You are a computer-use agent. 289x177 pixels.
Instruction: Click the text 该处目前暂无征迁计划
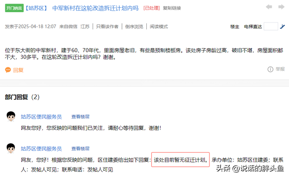pos(181,160)
